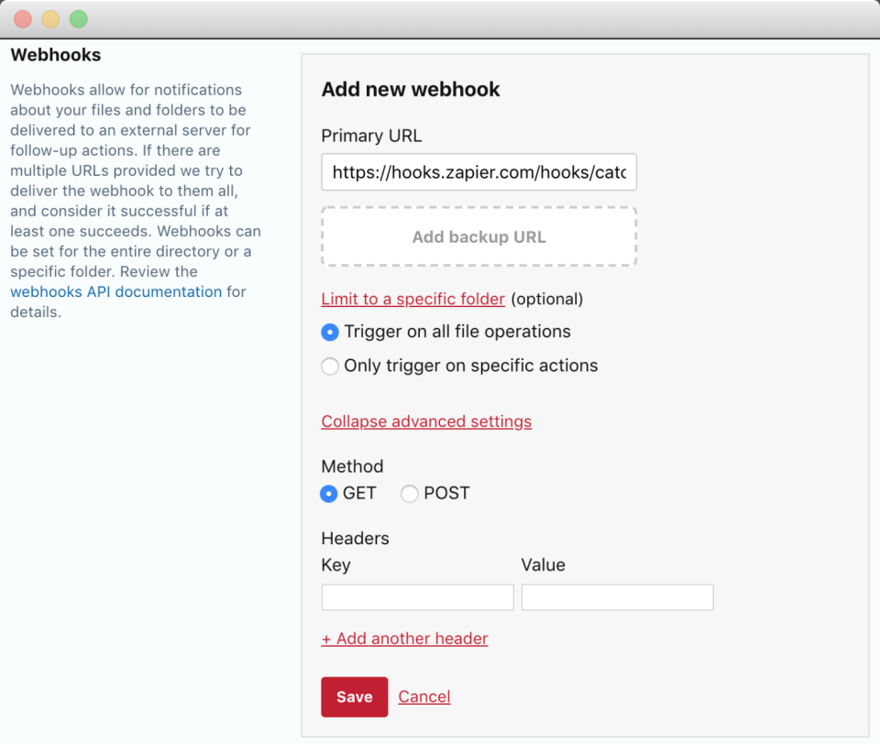Viewport: 880px width, 744px height.
Task: Click the red close window button
Action: click(x=23, y=18)
